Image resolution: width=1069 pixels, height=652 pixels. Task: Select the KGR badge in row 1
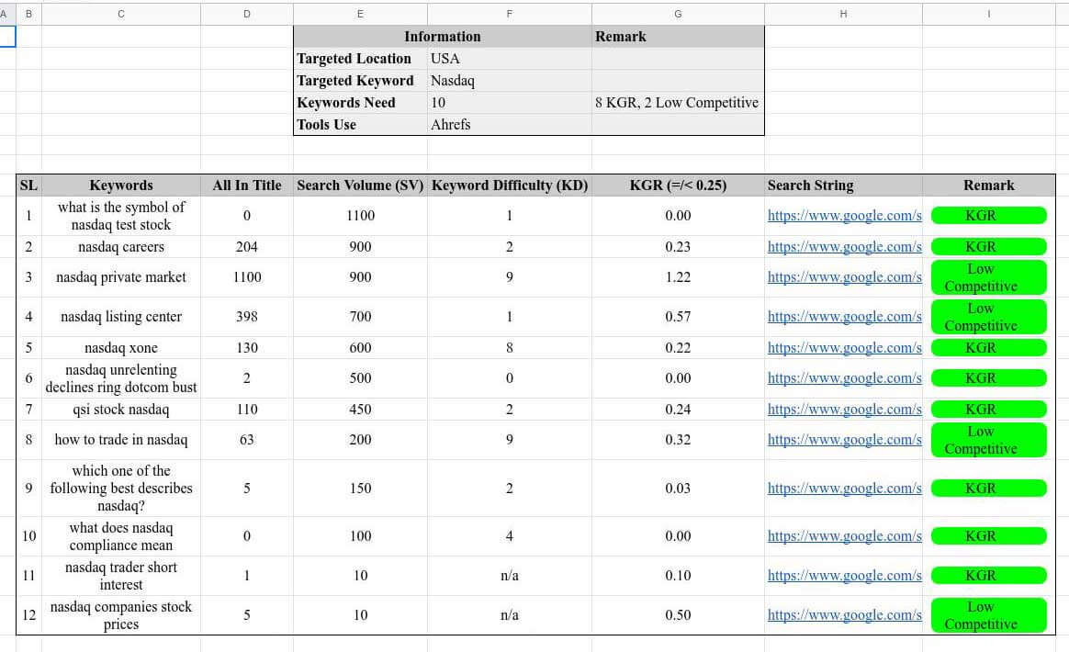tap(988, 215)
